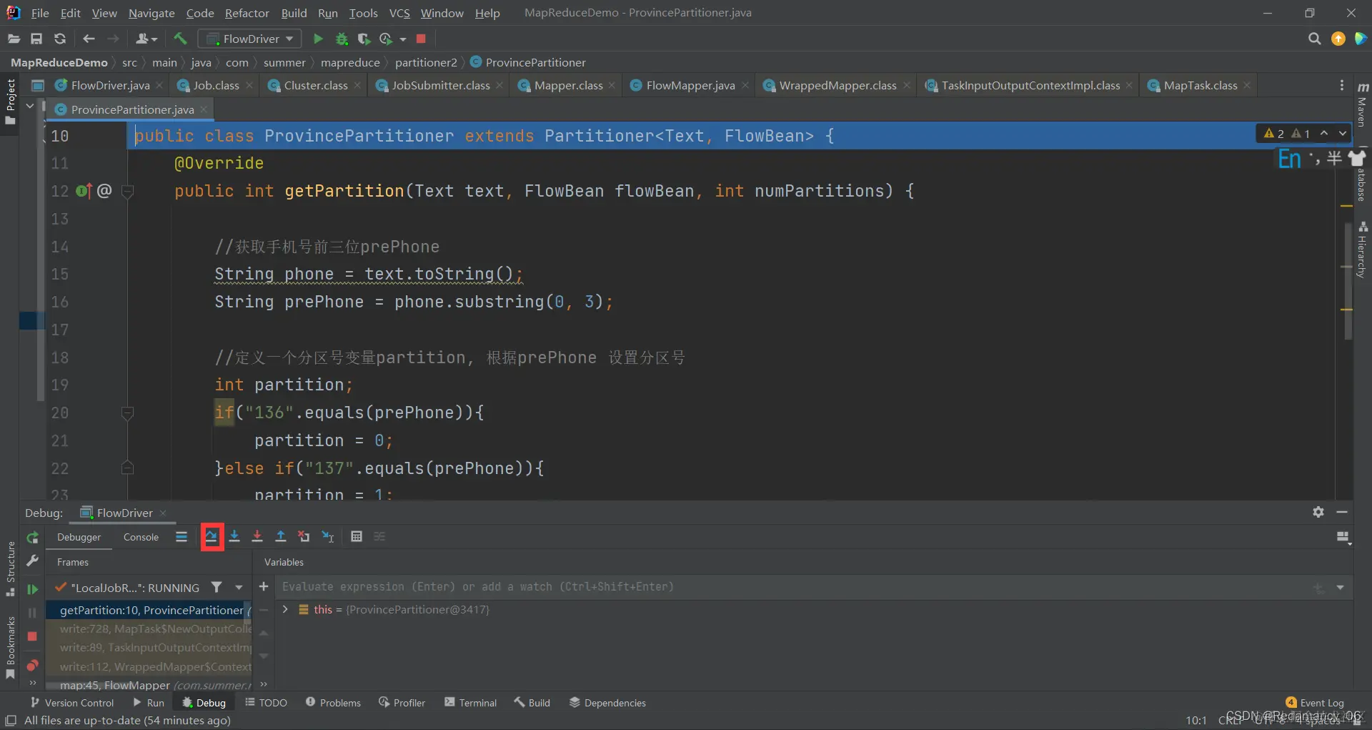
Task: Click the Step Out debugger icon
Action: coord(281,536)
